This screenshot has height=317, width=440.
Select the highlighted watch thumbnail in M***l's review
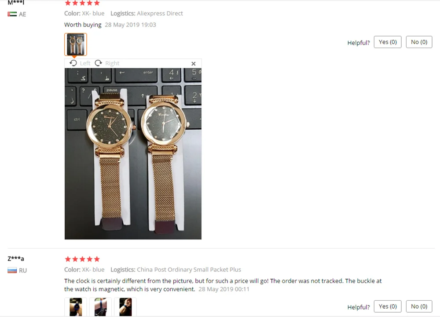coord(76,45)
